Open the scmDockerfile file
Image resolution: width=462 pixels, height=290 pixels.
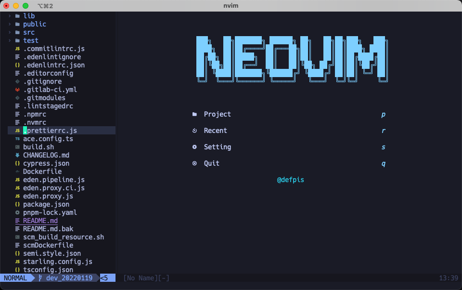click(x=48, y=246)
